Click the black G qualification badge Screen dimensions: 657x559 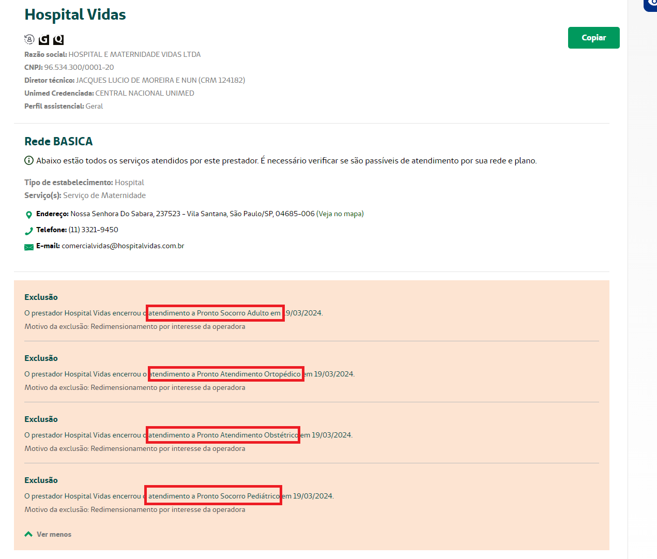pos(44,39)
